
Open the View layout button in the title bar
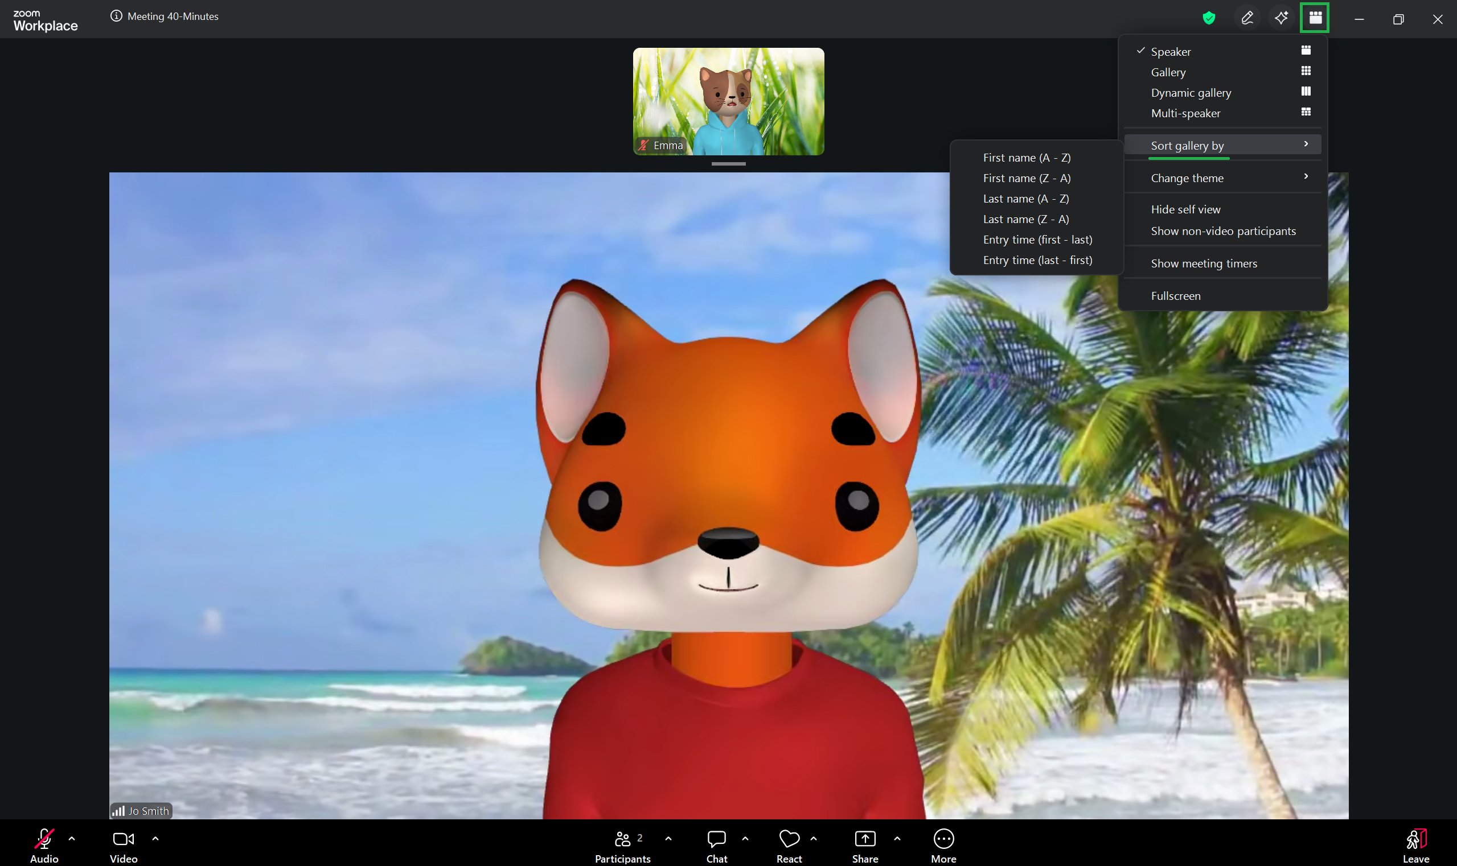1315,18
